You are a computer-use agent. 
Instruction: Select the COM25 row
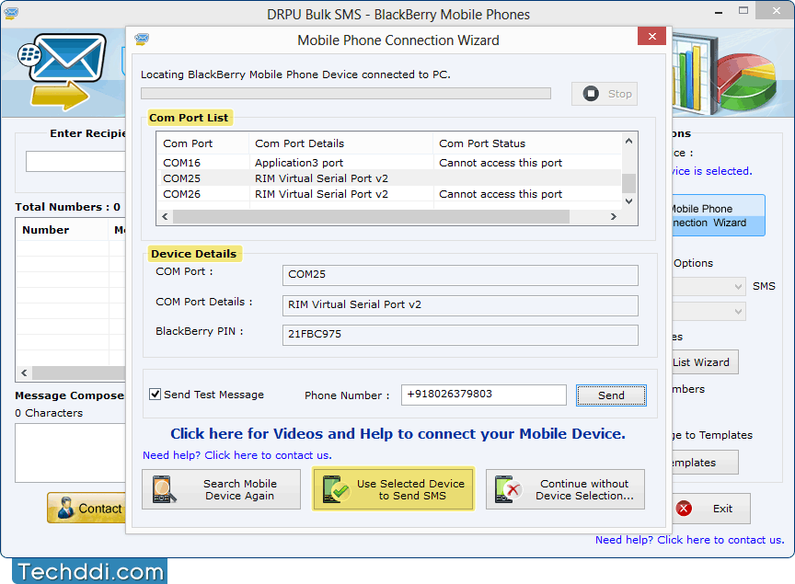point(389,178)
